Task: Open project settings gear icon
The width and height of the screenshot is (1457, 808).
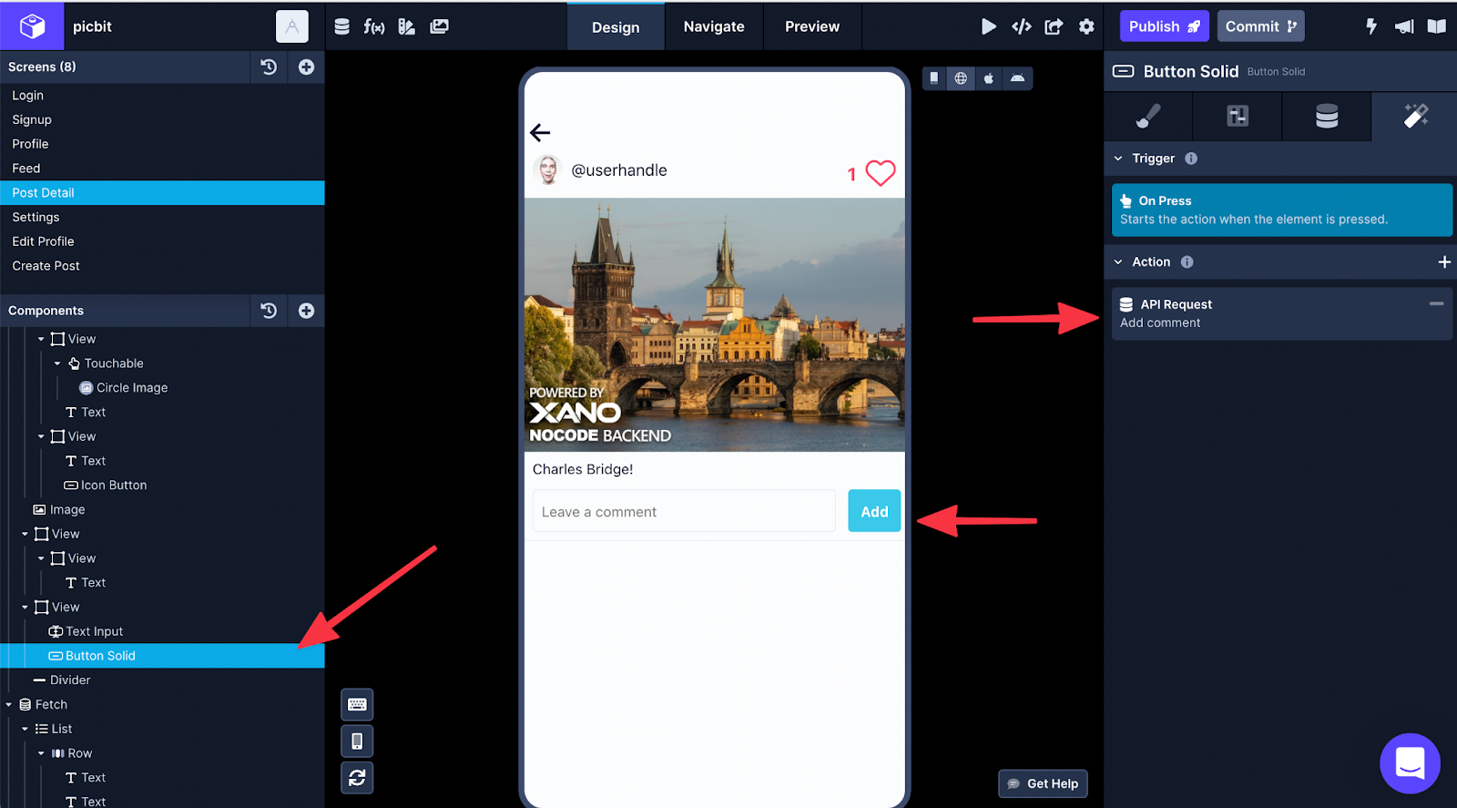Action: (1086, 26)
